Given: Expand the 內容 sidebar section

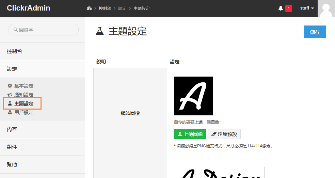Looking at the screenshot, I should click(43, 129).
